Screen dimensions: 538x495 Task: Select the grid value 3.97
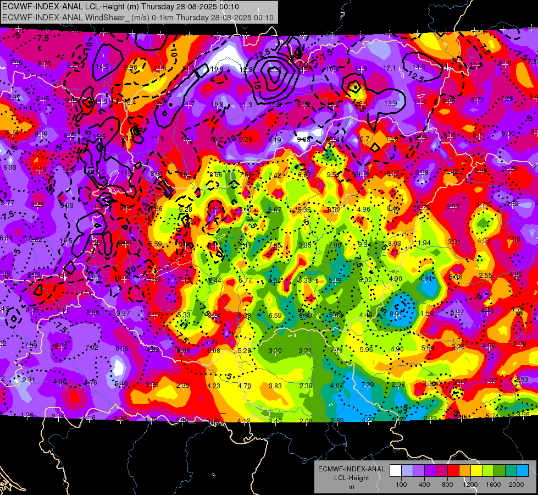click(14, 97)
